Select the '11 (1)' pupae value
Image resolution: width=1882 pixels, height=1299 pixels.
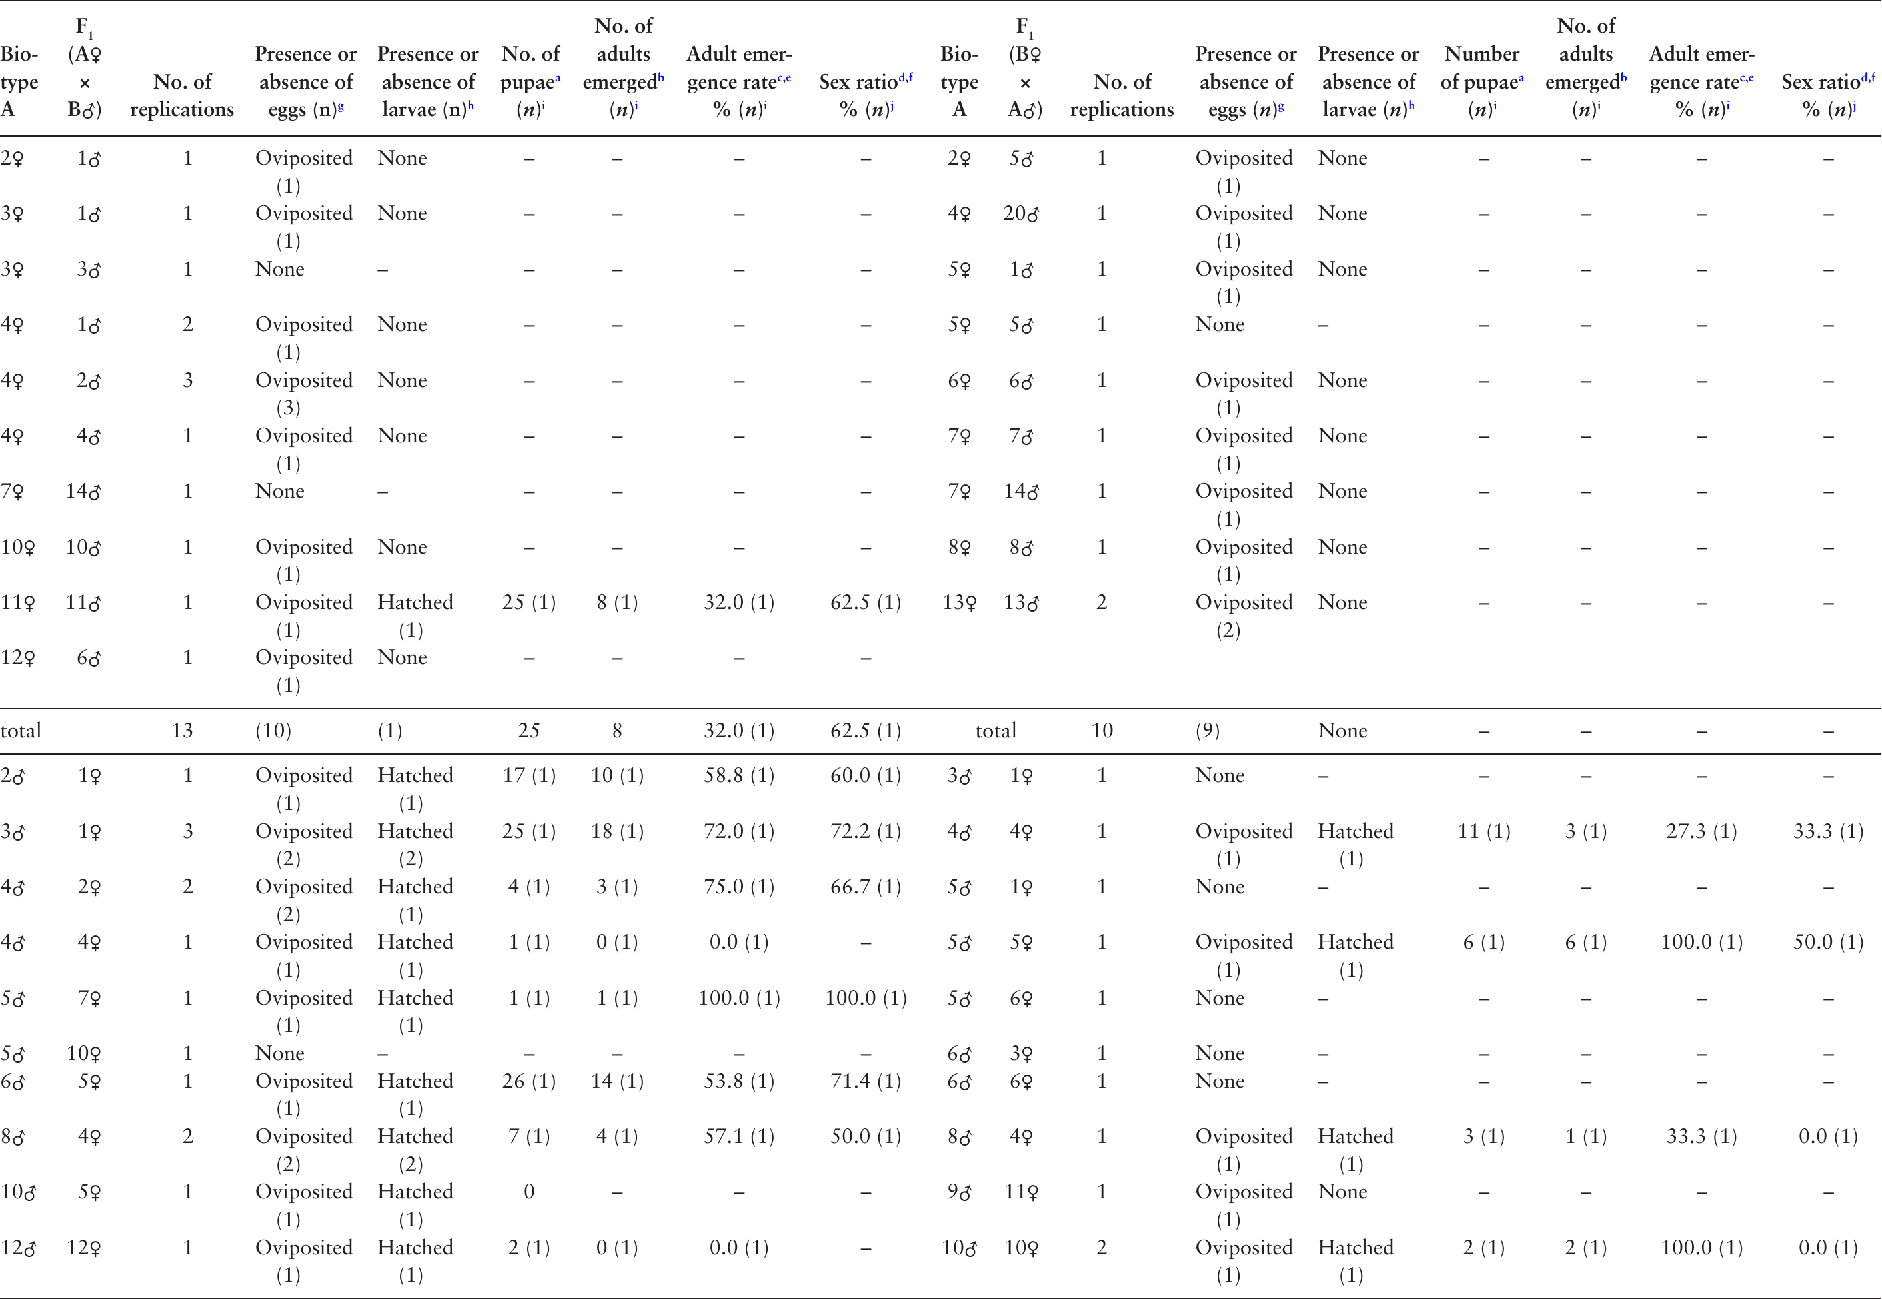pyautogui.click(x=1484, y=832)
